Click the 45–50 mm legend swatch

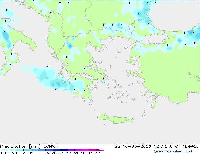[93, 150]
